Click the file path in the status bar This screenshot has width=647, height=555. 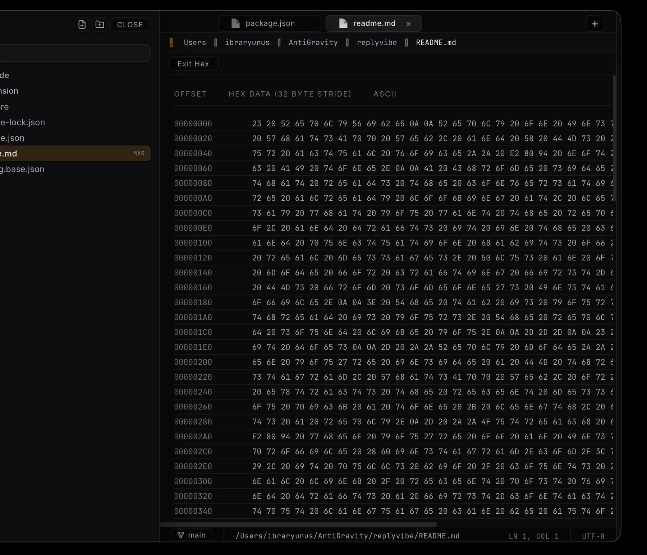point(348,536)
